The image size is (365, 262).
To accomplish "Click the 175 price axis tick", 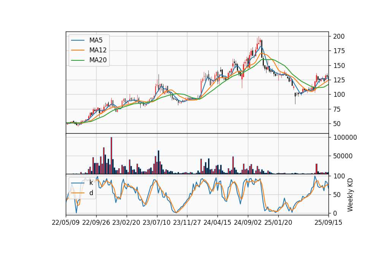I will pyautogui.click(x=339, y=51).
